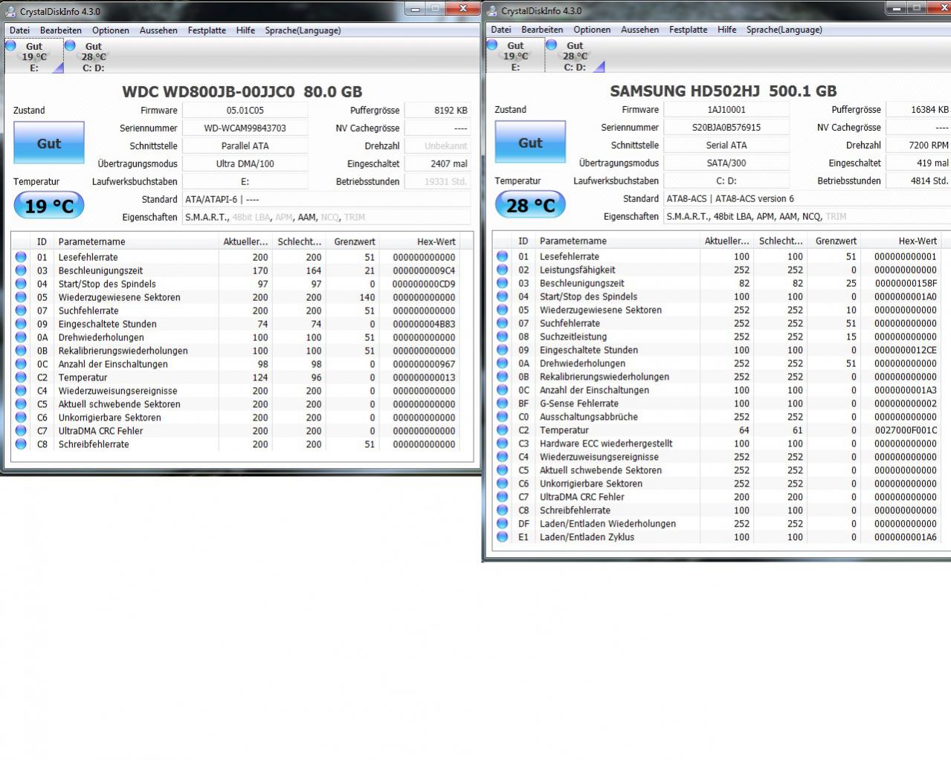Click Puffergrösse field 8192 KB
The width and height of the screenshot is (951, 760).
[x=438, y=110]
